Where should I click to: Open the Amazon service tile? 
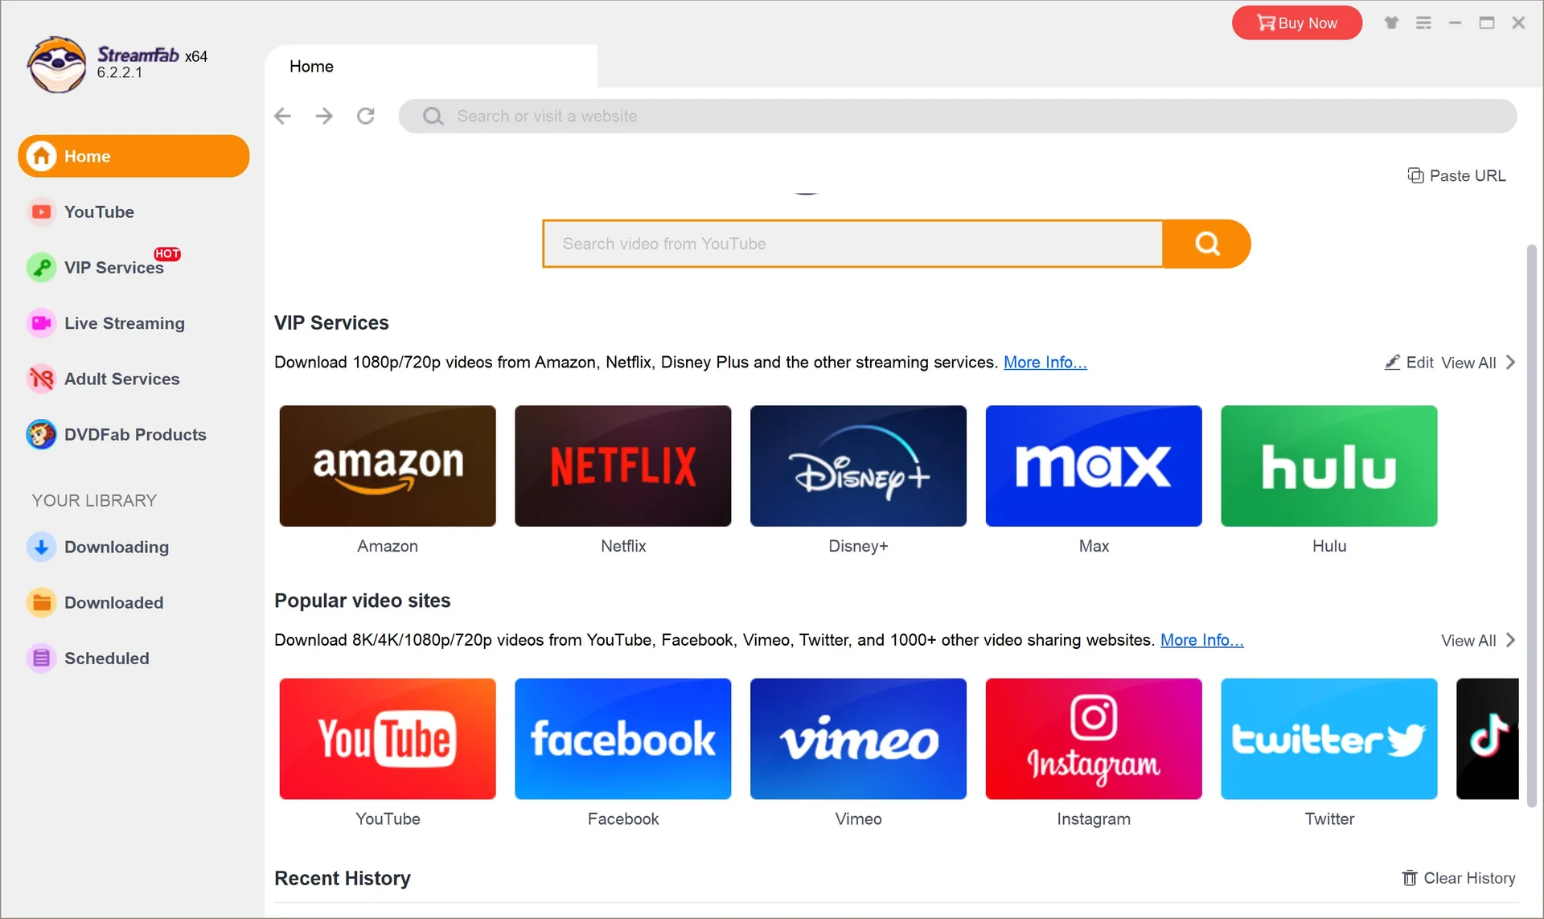tap(388, 466)
